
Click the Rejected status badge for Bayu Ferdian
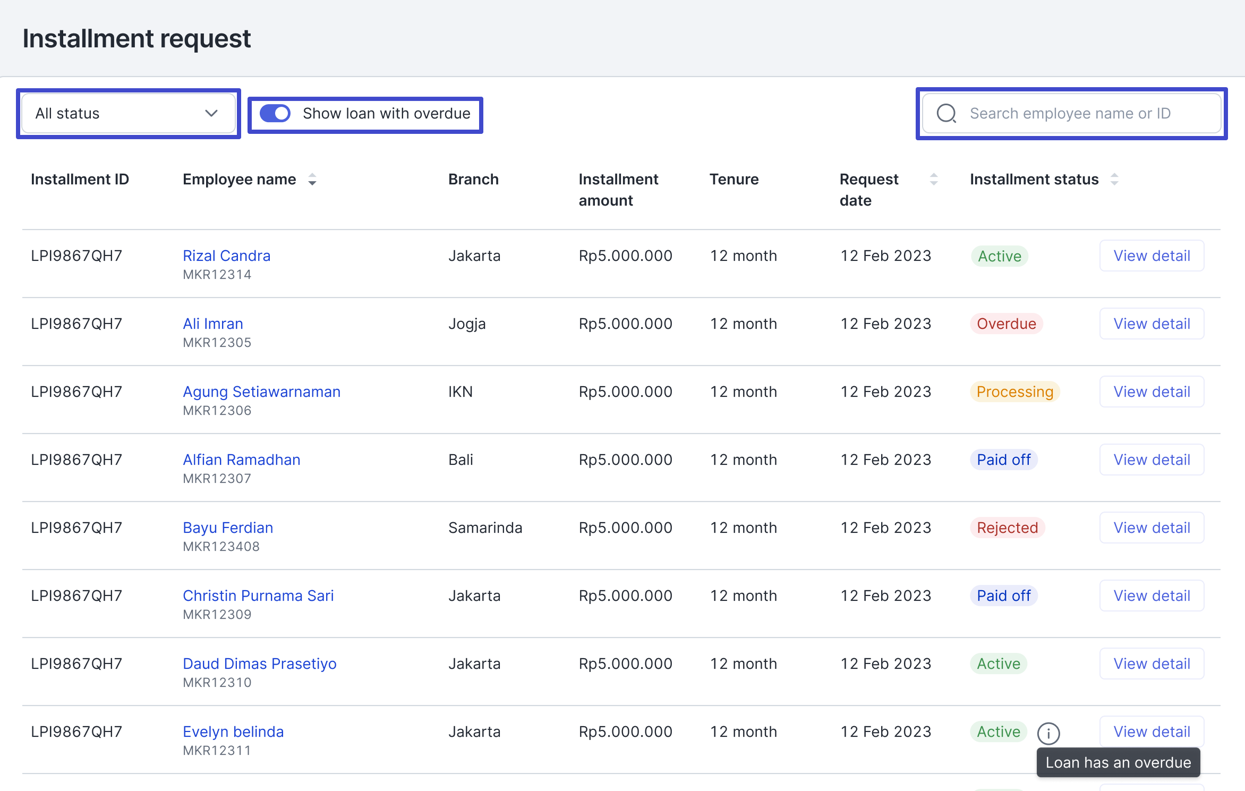tap(1007, 528)
